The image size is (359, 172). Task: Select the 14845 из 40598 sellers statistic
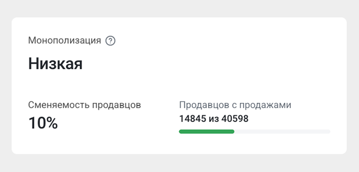tap(214, 119)
